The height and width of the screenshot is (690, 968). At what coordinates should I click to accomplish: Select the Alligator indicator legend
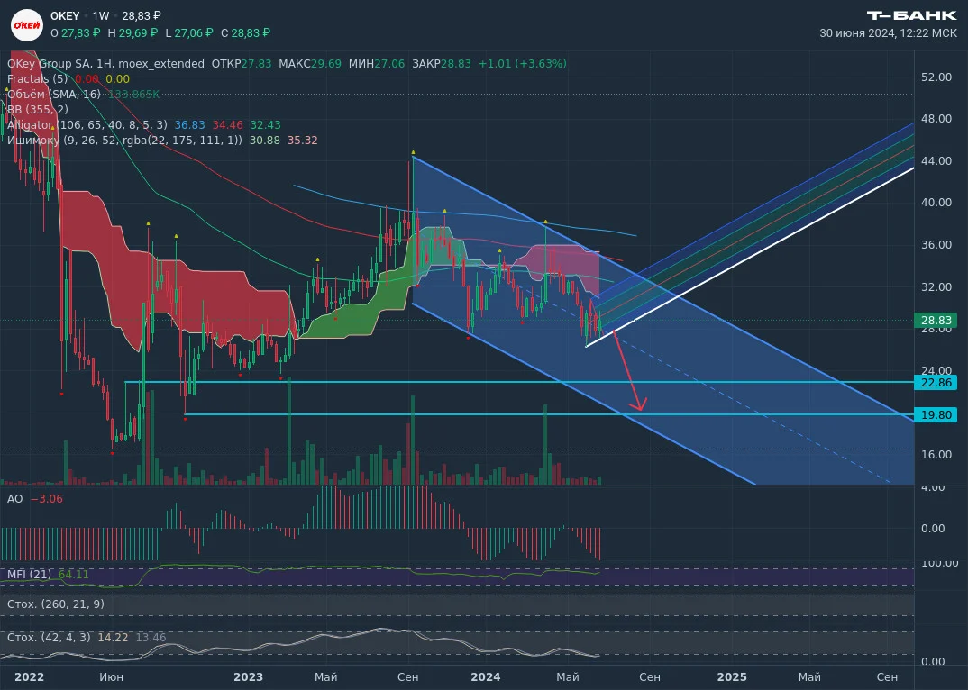pyautogui.click(x=87, y=124)
